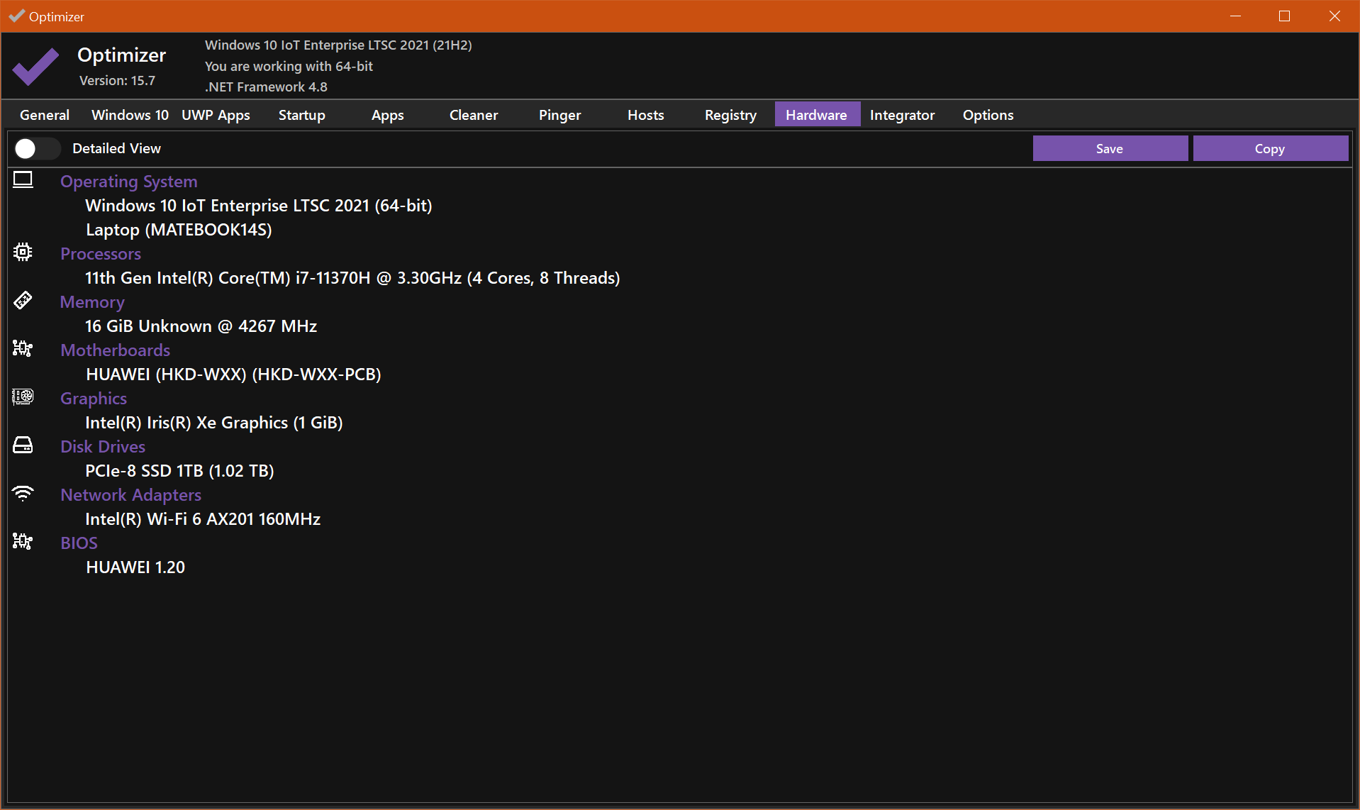Click the Graphics card icon
The height and width of the screenshot is (810, 1360).
[x=23, y=397]
